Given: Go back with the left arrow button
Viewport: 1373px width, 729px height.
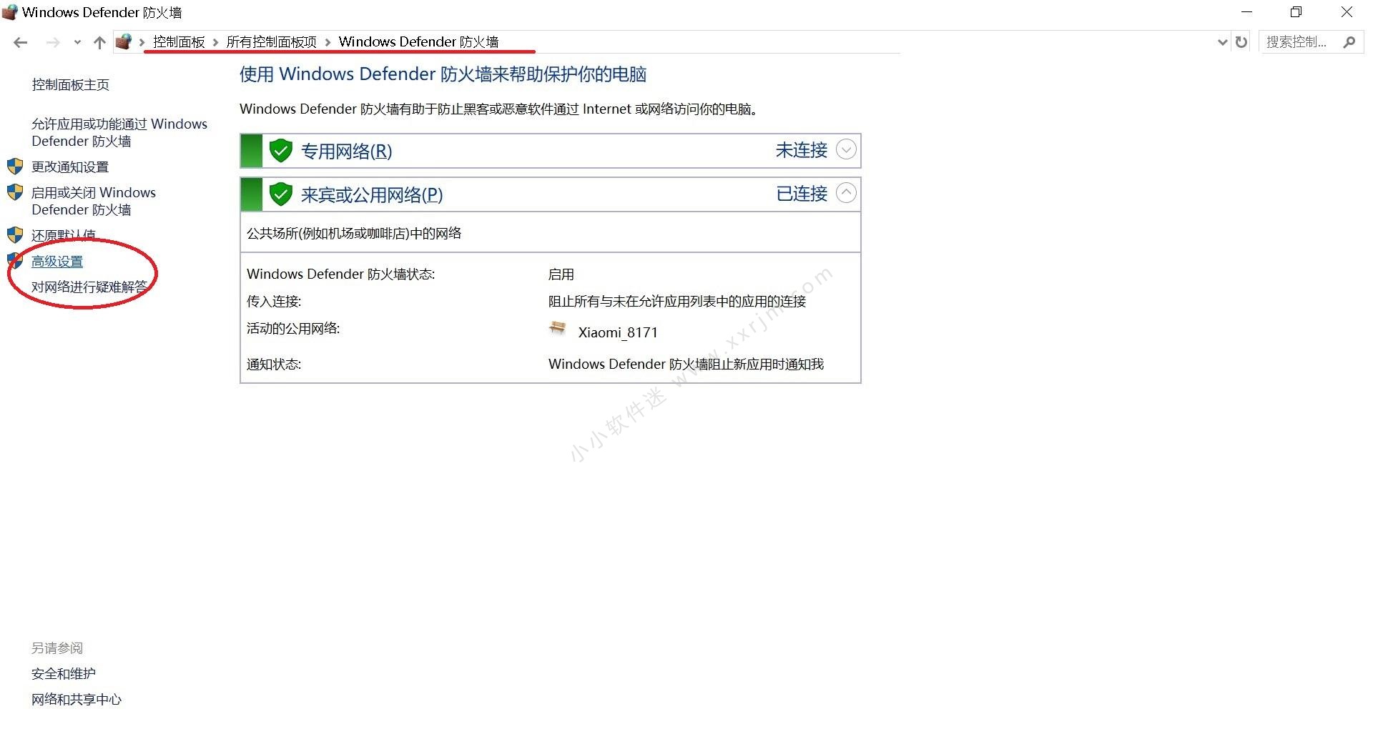Looking at the screenshot, I should point(21,43).
